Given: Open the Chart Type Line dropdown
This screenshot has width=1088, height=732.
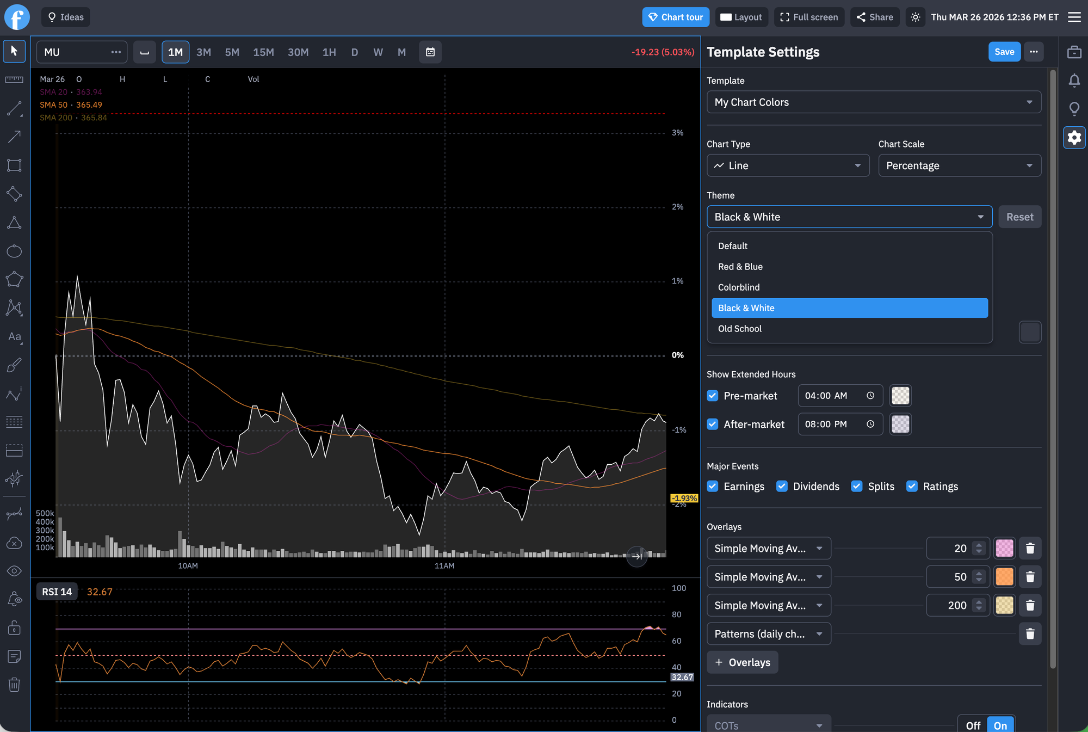Looking at the screenshot, I should coord(788,165).
